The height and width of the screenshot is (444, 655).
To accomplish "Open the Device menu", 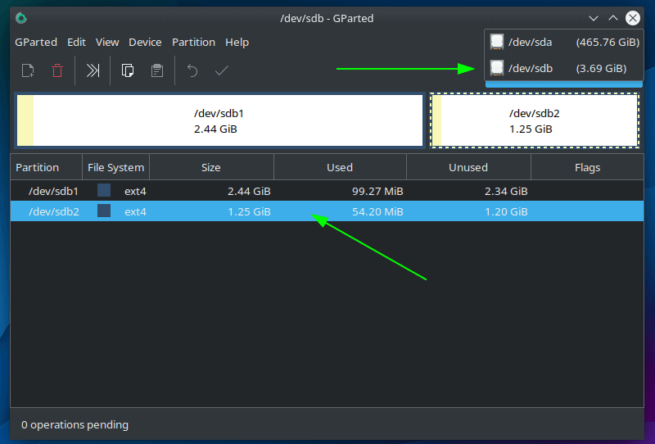I will coord(145,42).
